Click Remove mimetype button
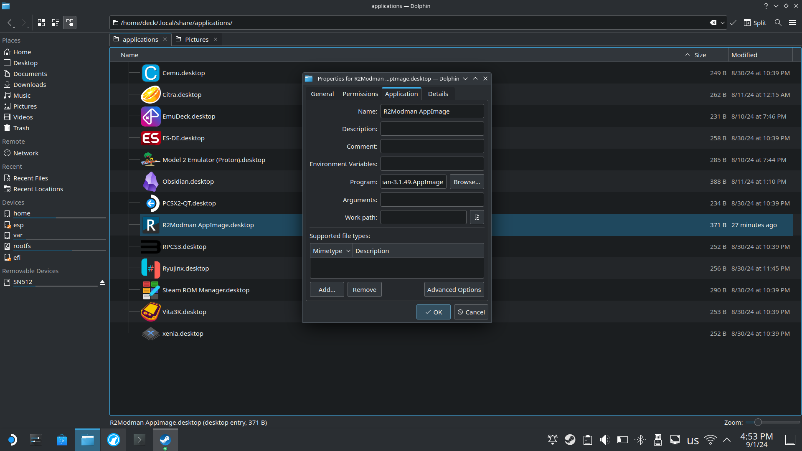The height and width of the screenshot is (451, 802). [x=365, y=290]
